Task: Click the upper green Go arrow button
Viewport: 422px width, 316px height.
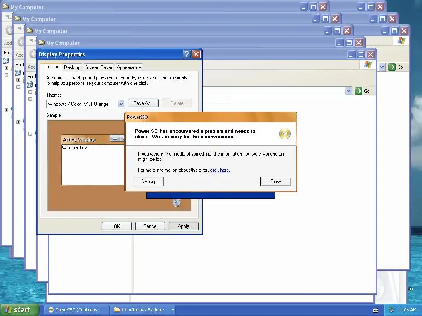Action: (x=392, y=67)
